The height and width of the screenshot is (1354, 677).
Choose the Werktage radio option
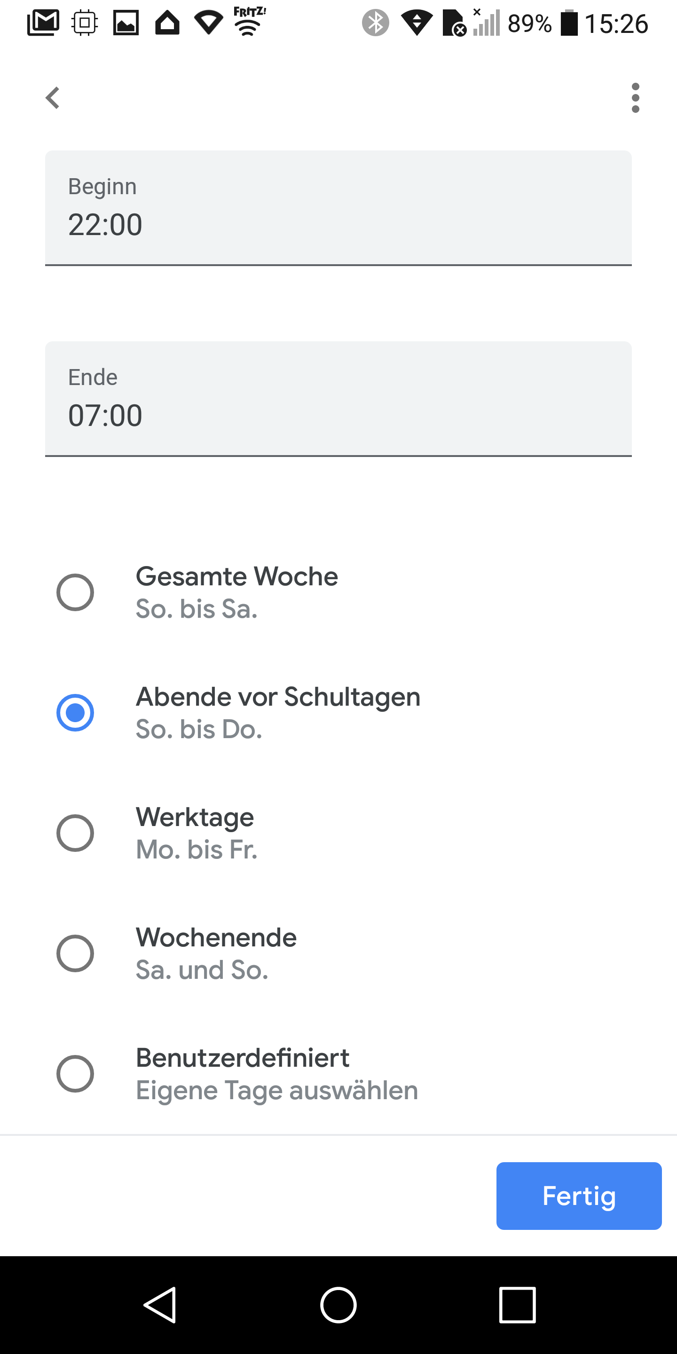[75, 833]
